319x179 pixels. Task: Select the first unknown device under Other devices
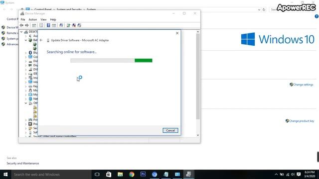click(35, 107)
